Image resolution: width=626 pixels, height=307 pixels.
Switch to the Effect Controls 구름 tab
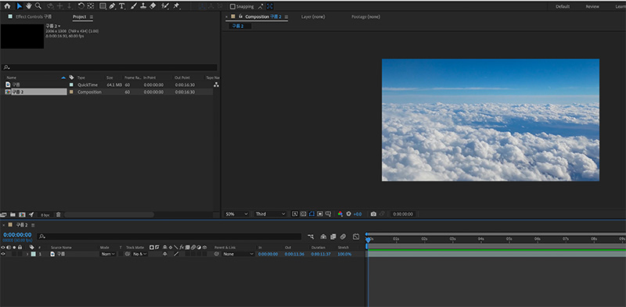34,16
